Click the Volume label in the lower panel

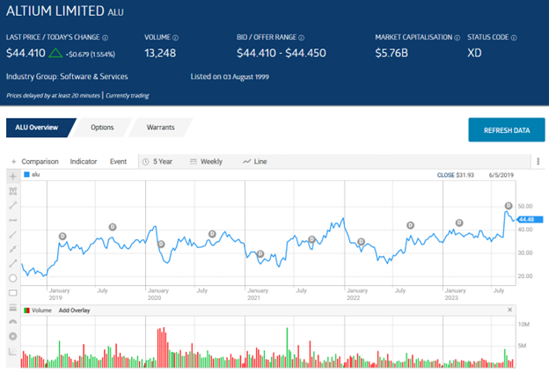click(x=41, y=311)
